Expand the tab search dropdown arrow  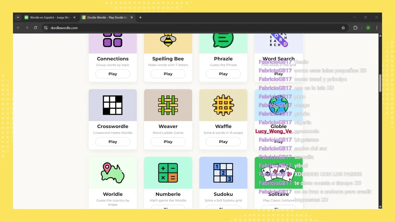(18, 18)
